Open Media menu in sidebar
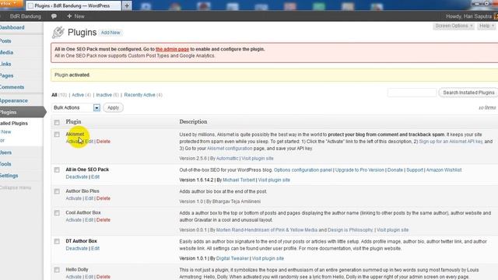The width and height of the screenshot is (498, 280). pyautogui.click(x=7, y=53)
